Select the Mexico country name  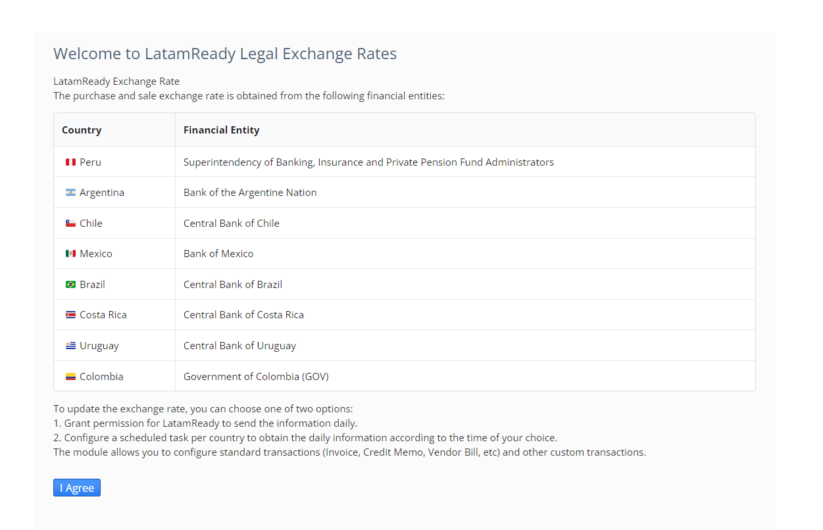tap(96, 254)
